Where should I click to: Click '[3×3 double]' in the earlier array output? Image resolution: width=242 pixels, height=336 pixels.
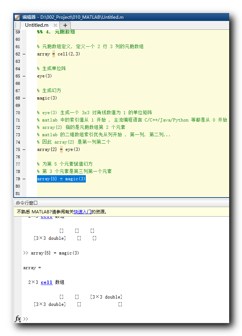(49, 238)
